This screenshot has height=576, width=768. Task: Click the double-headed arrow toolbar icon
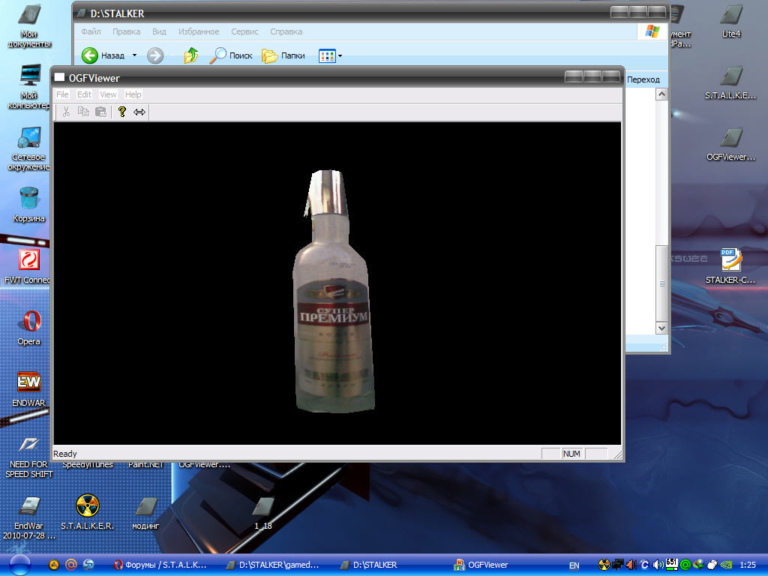139,112
